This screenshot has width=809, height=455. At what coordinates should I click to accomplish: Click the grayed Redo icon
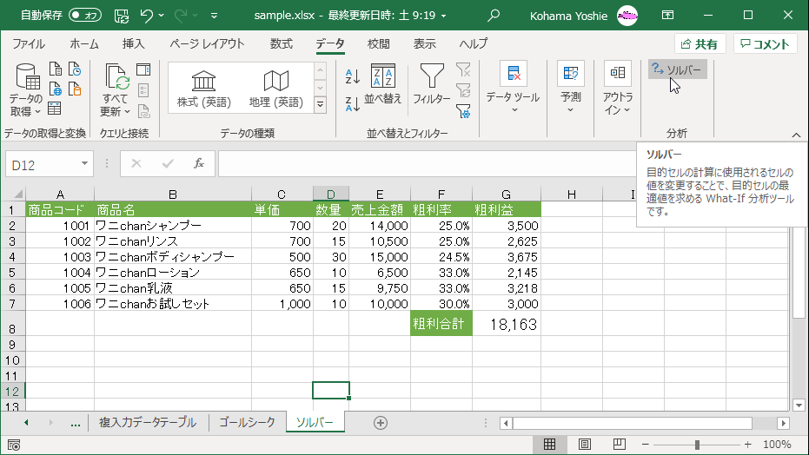click(x=181, y=16)
